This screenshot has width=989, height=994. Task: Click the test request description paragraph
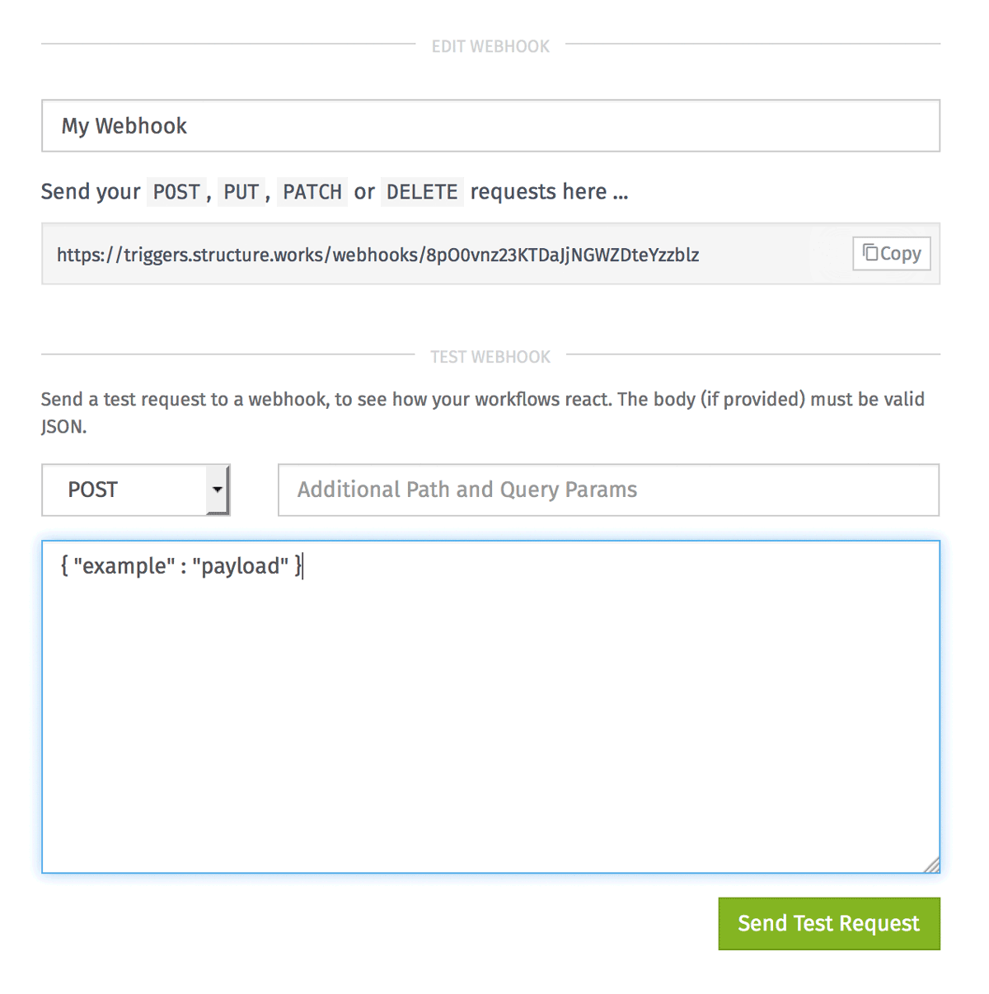pyautogui.click(x=483, y=412)
